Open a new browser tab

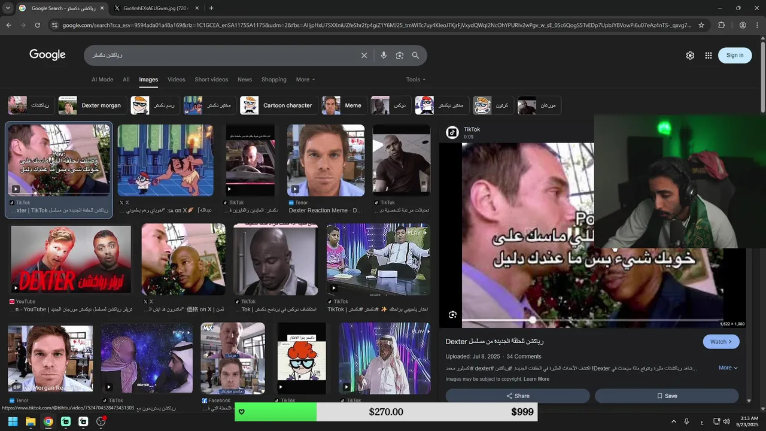point(211,8)
